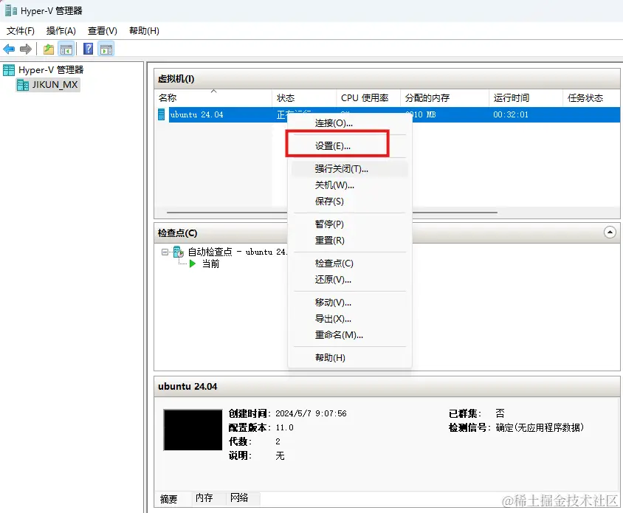Image resolution: width=623 pixels, height=513 pixels.
Task: Choose 设置(E)... from context menu
Action: (x=350, y=146)
